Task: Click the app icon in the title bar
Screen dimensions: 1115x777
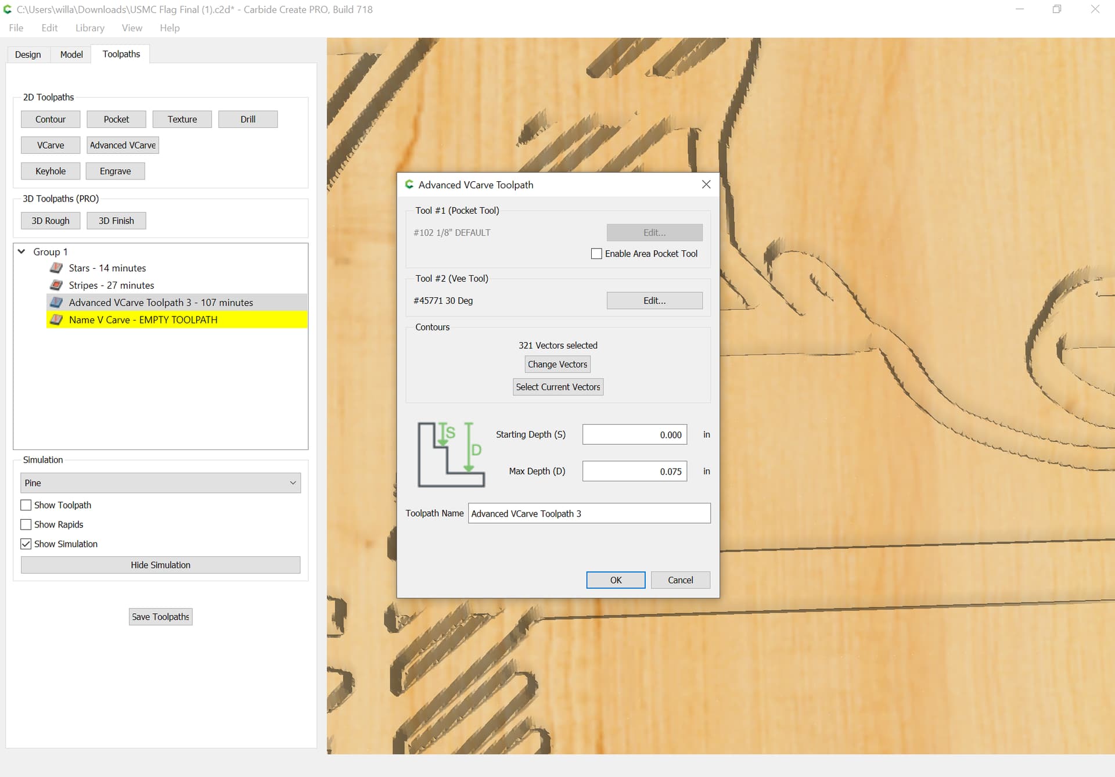Action: click(x=8, y=9)
